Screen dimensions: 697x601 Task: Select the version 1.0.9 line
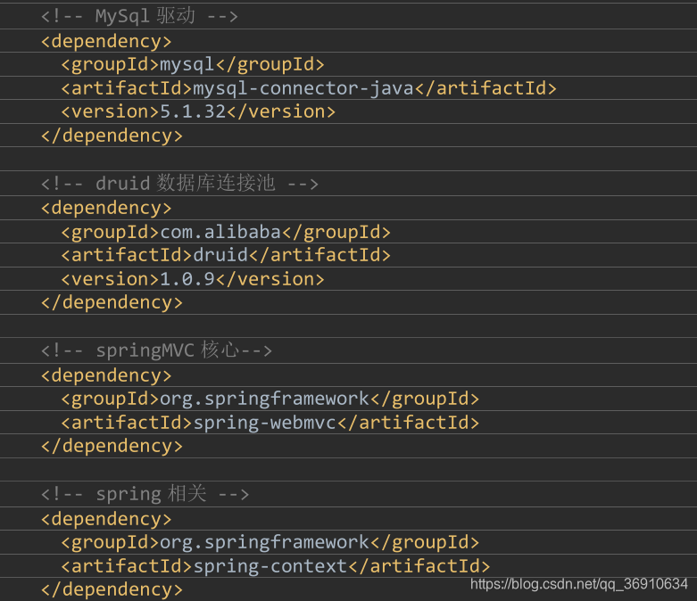[193, 279]
